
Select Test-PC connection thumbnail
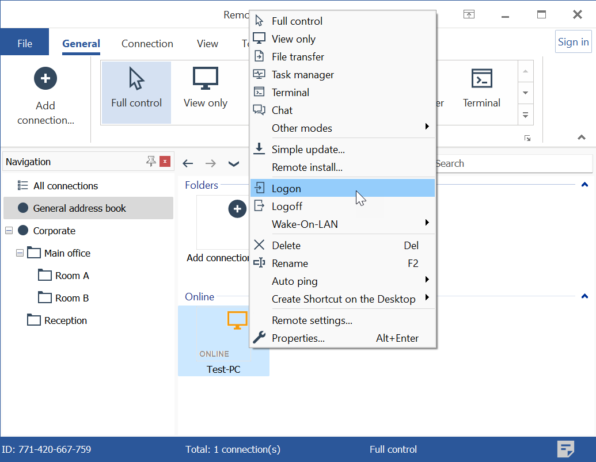[223, 341]
